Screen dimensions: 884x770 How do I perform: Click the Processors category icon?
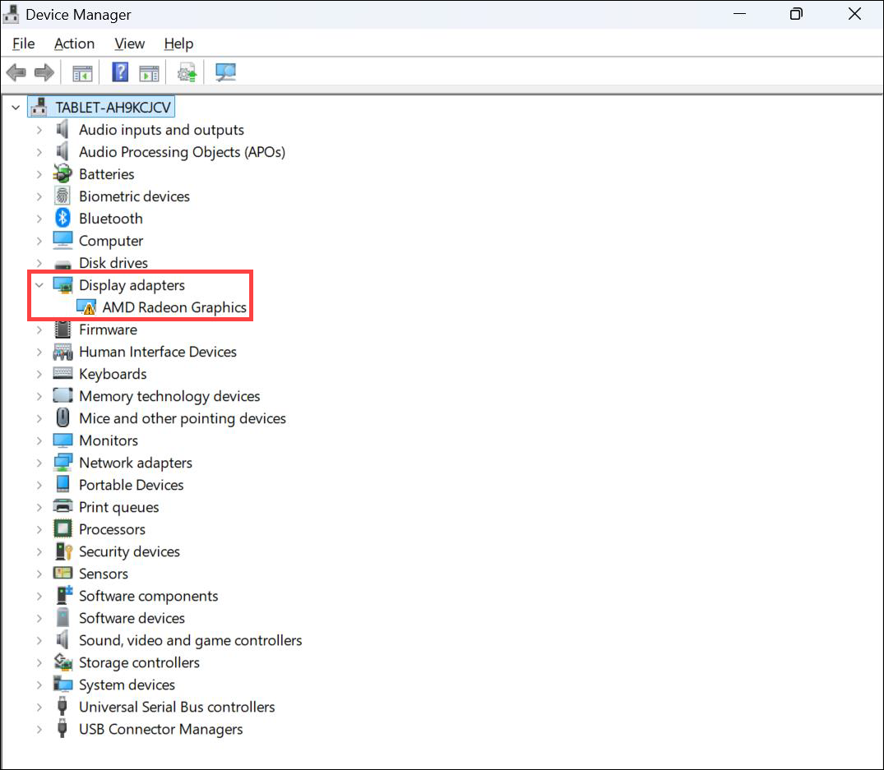(x=62, y=529)
